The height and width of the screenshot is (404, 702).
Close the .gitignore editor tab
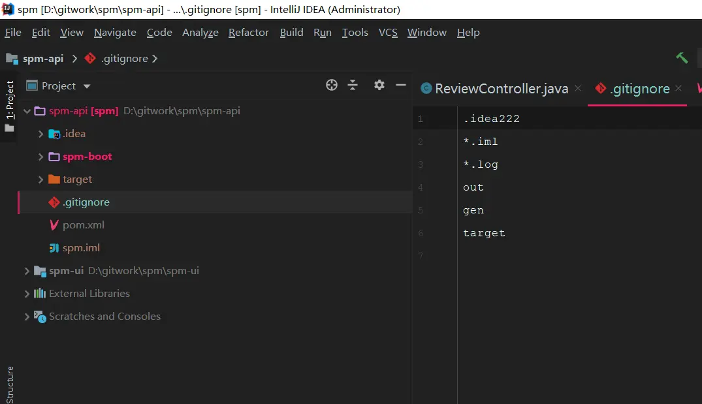678,88
